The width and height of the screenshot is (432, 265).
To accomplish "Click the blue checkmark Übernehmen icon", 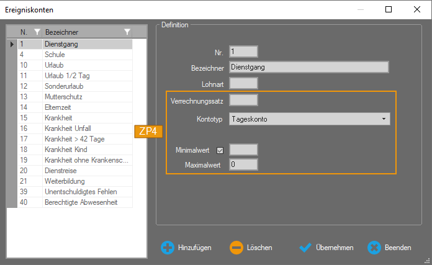I will [305, 248].
